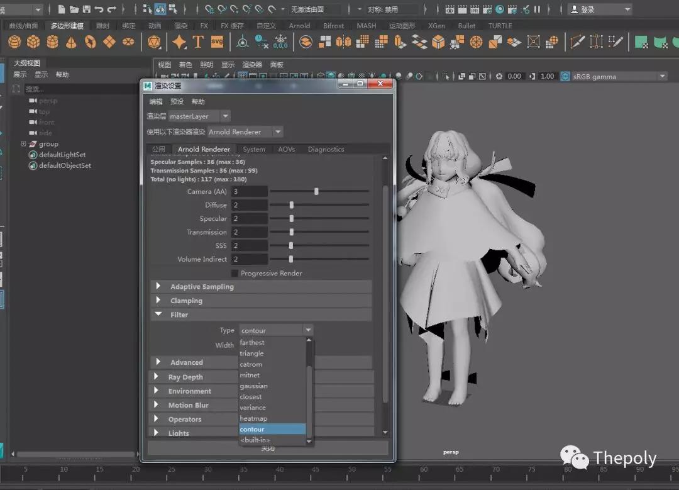Expand the group node in outliner

coord(23,144)
